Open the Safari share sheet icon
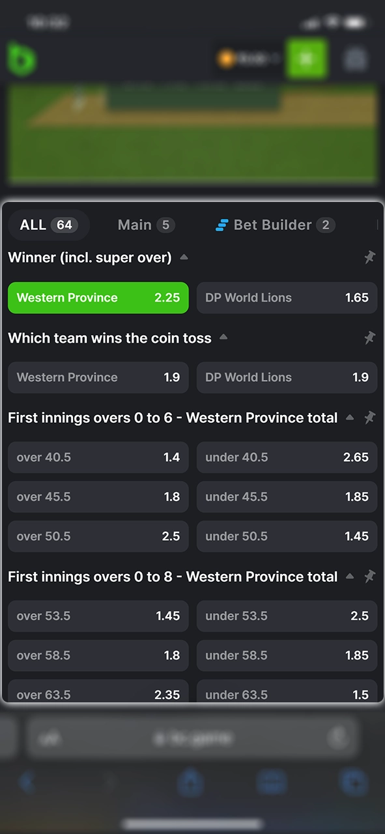Image resolution: width=385 pixels, height=834 pixels. coord(191,783)
